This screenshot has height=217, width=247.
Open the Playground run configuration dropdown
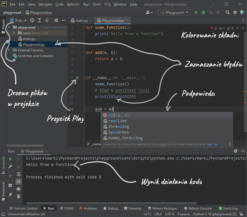tap(175, 13)
